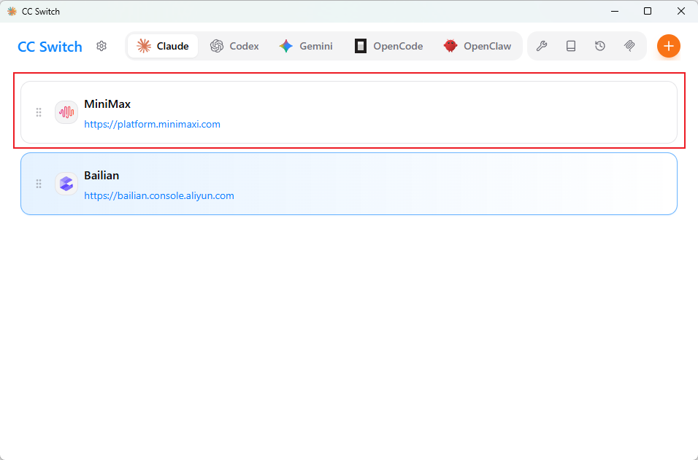The height and width of the screenshot is (460, 698).
Task: Close the CC Switch window
Action: point(681,11)
